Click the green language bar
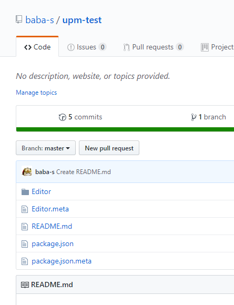234x305 pixels. tap(125, 129)
